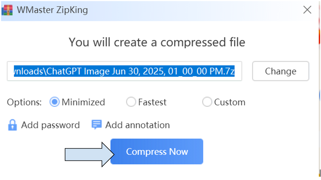The width and height of the screenshot is (321, 180).
Task: Click the WMaster ZipKing title text
Action: pyautogui.click(x=52, y=10)
